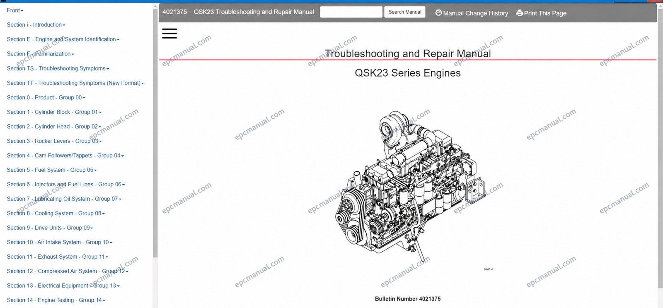The image size is (663, 308).
Task: Open Section 9 - Drive Units
Action: 50,228
